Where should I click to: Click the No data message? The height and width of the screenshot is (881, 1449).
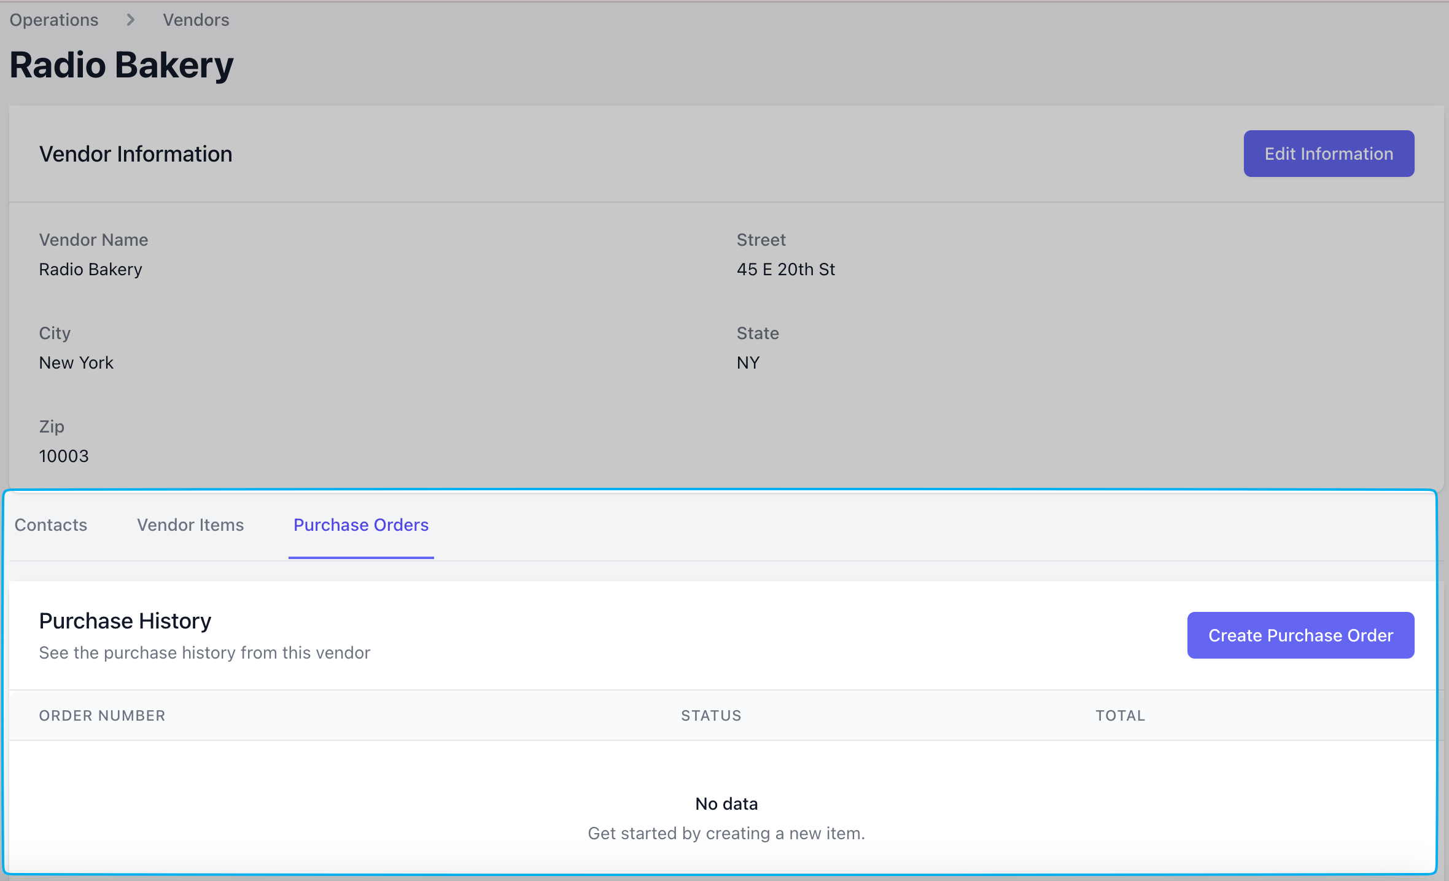[726, 804]
